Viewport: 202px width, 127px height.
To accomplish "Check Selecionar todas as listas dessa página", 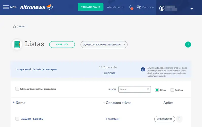I will pos(17,89).
